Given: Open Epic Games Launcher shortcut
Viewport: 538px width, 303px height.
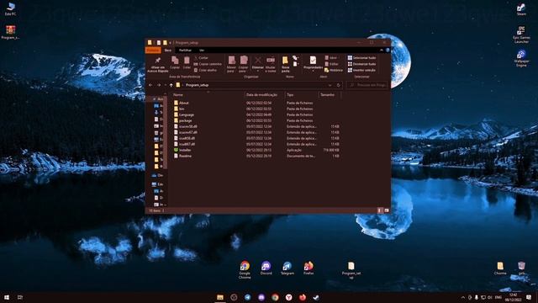Looking at the screenshot, I should 521,35.
